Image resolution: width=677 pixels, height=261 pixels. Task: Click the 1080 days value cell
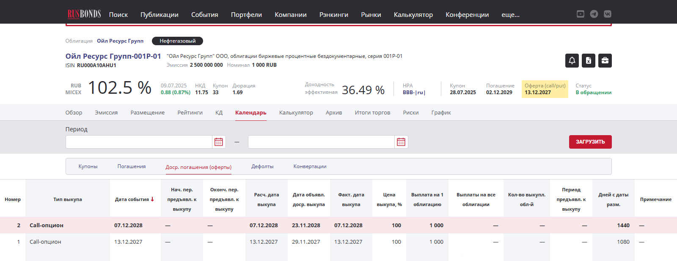623,242
